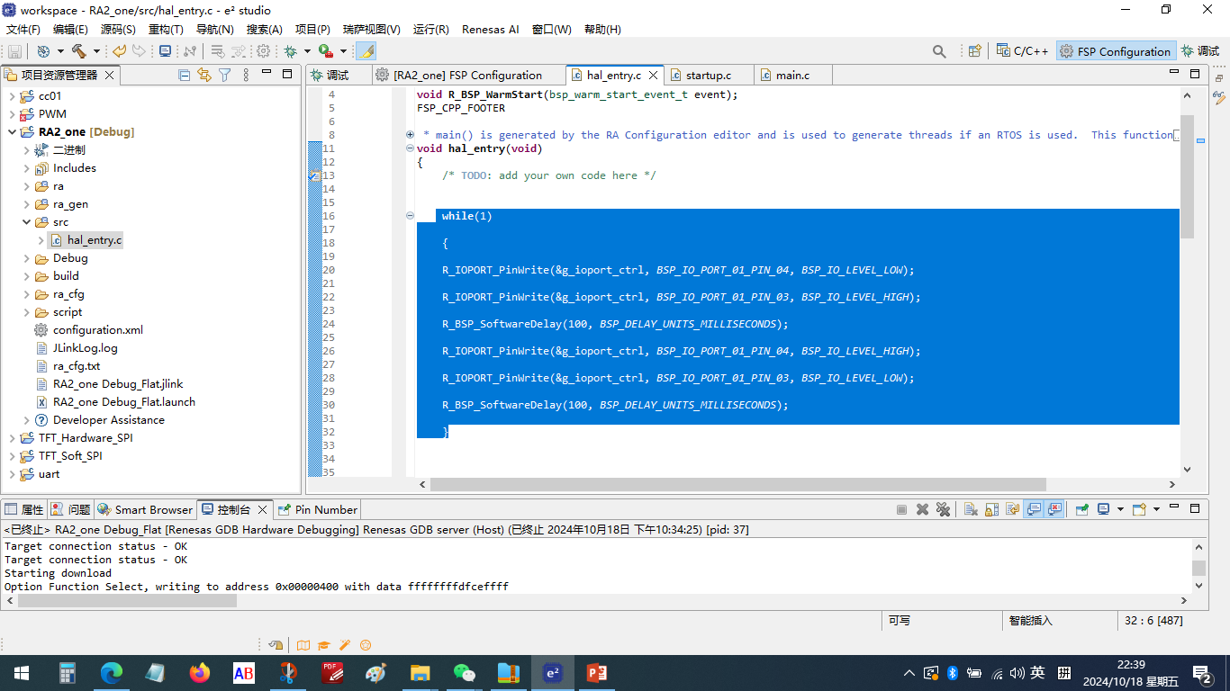The image size is (1230, 691).
Task: Click the gear settings toolbar icon
Action: [x=263, y=51]
